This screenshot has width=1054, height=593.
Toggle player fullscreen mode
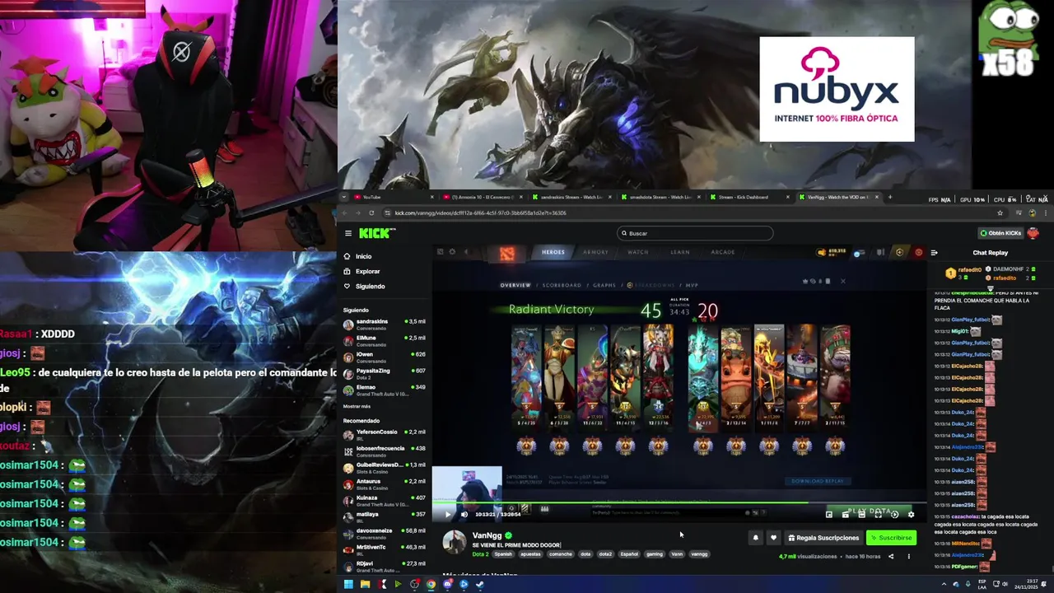pyautogui.click(x=879, y=514)
